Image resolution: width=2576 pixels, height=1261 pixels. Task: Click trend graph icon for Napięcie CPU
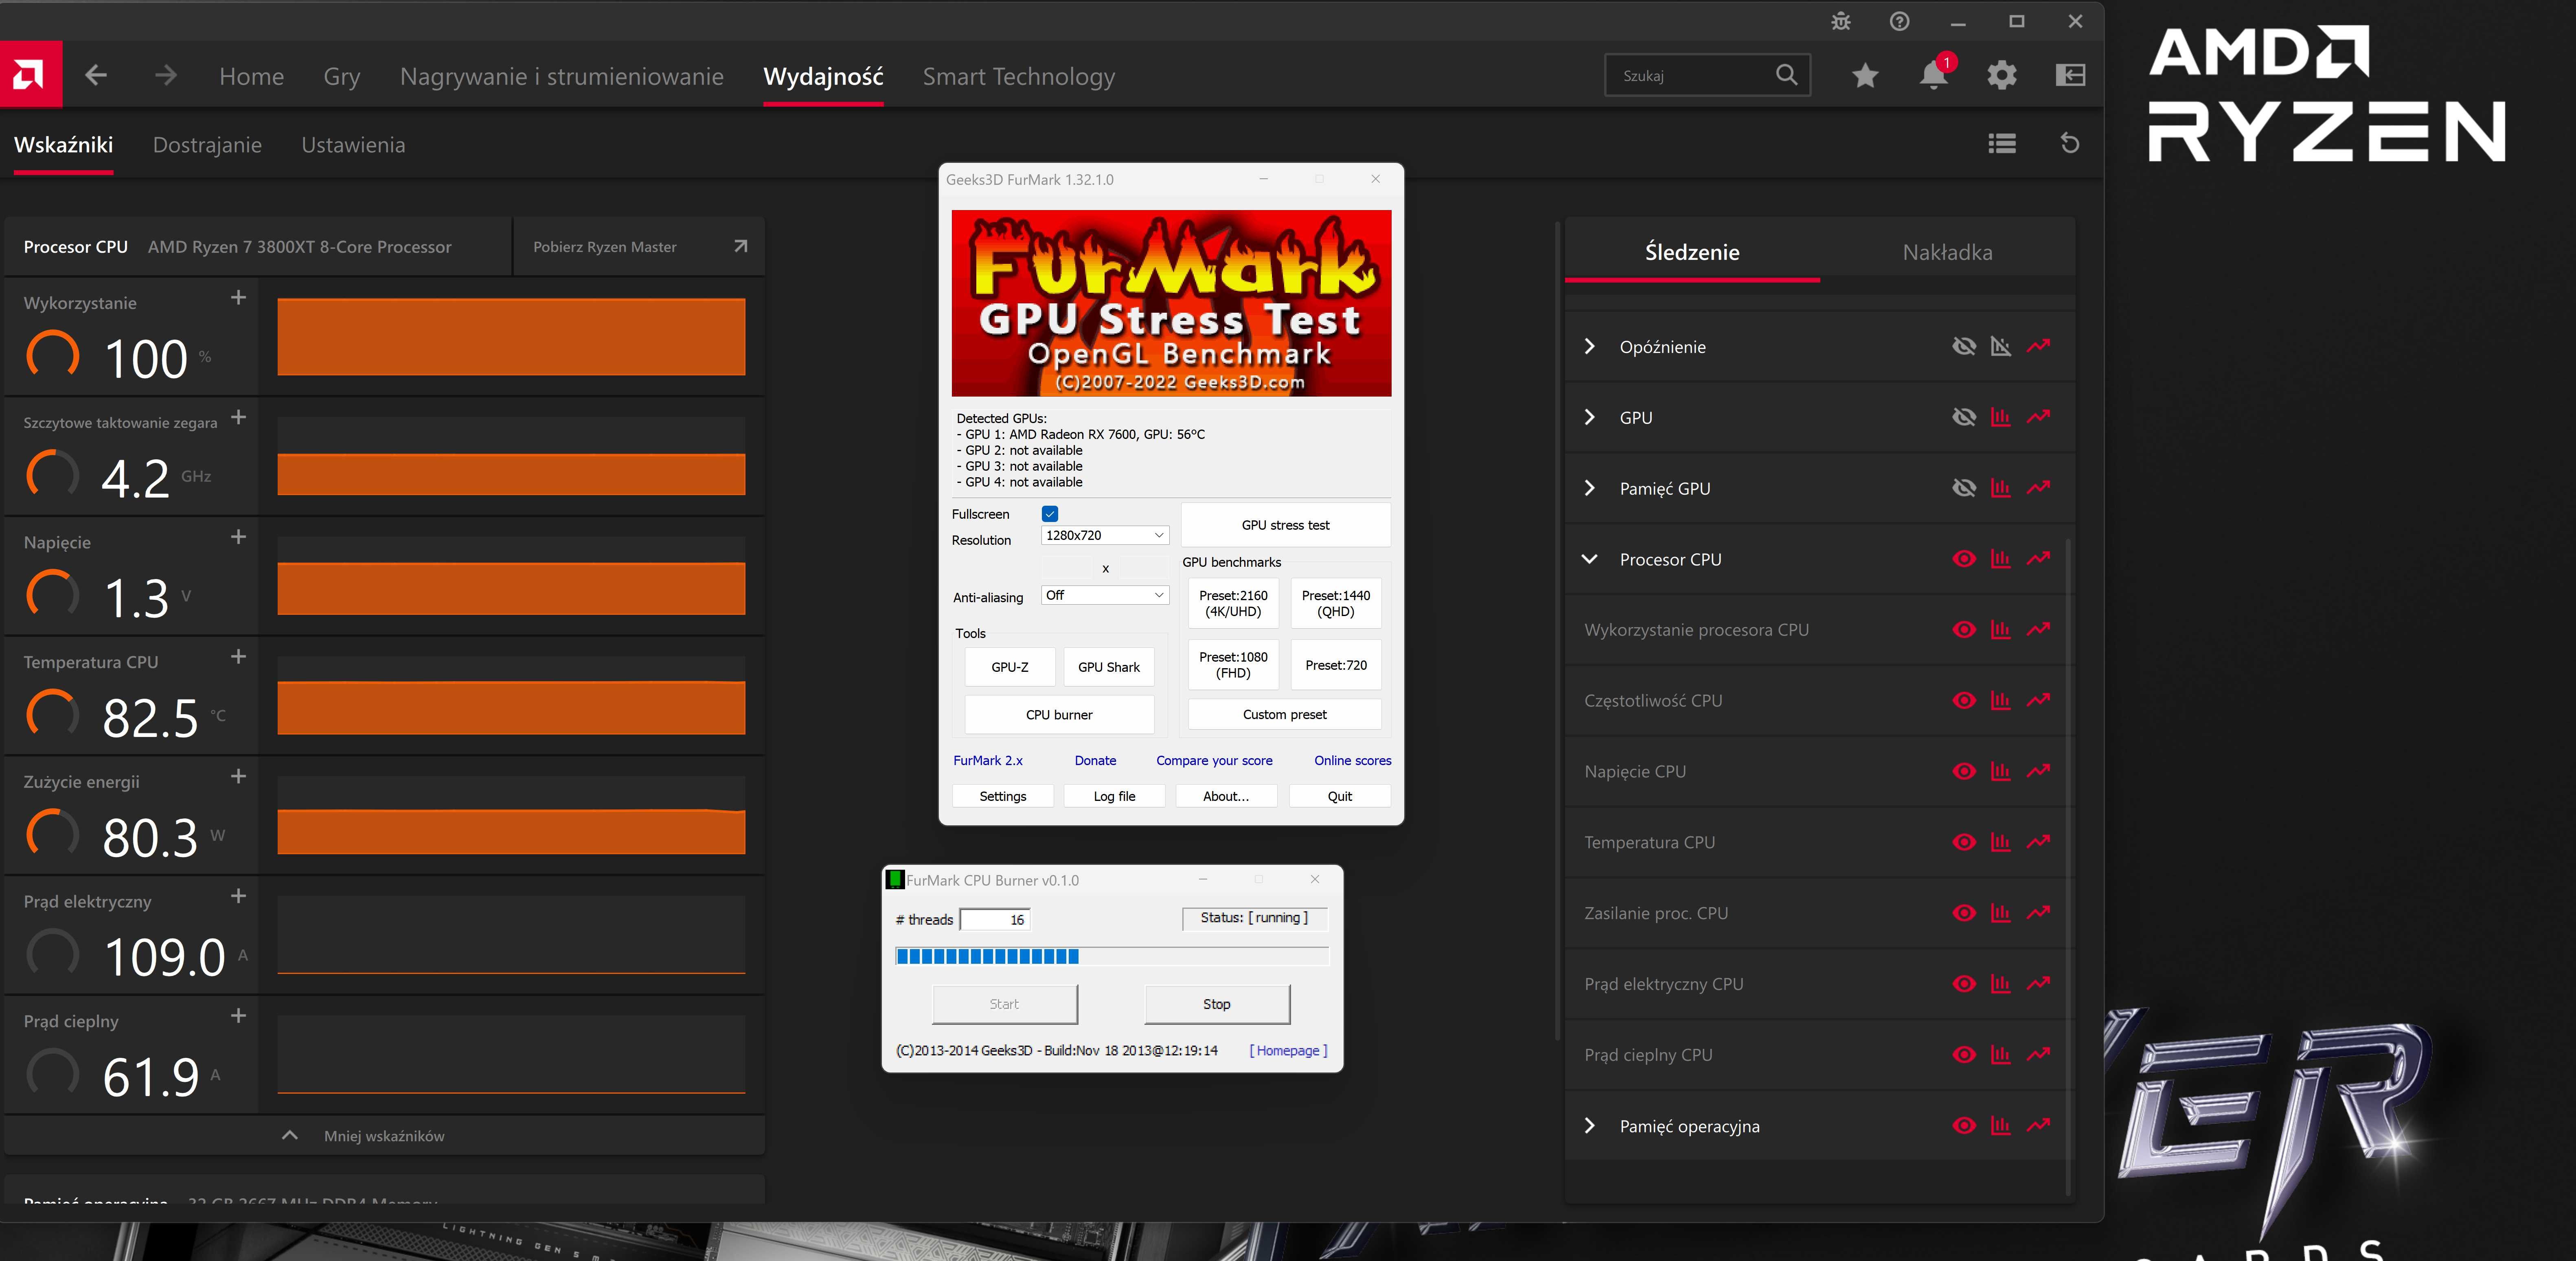coord(2038,771)
